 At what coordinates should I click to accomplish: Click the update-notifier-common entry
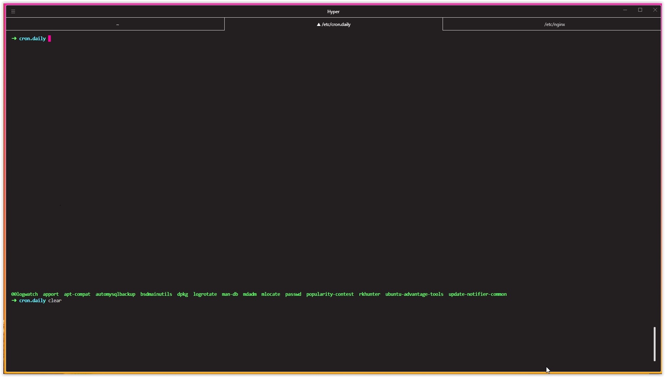click(478, 294)
